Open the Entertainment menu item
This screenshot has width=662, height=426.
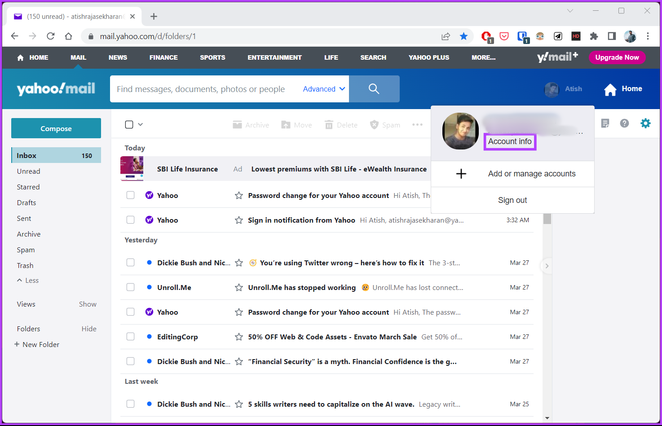(274, 57)
